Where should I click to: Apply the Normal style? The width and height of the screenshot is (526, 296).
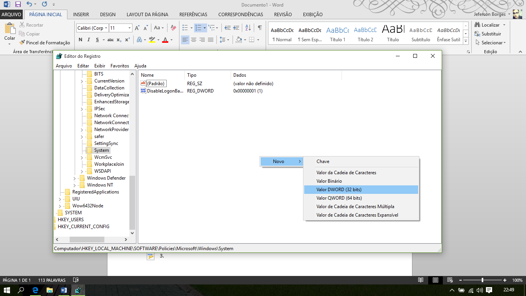pos(282,34)
